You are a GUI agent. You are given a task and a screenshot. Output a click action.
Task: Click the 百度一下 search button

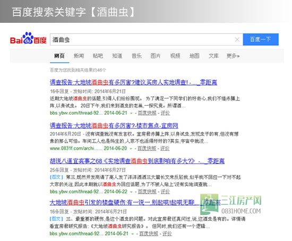tap(261, 39)
